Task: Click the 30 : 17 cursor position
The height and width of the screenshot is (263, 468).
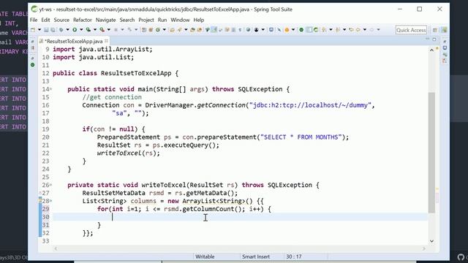Action: 294,256
